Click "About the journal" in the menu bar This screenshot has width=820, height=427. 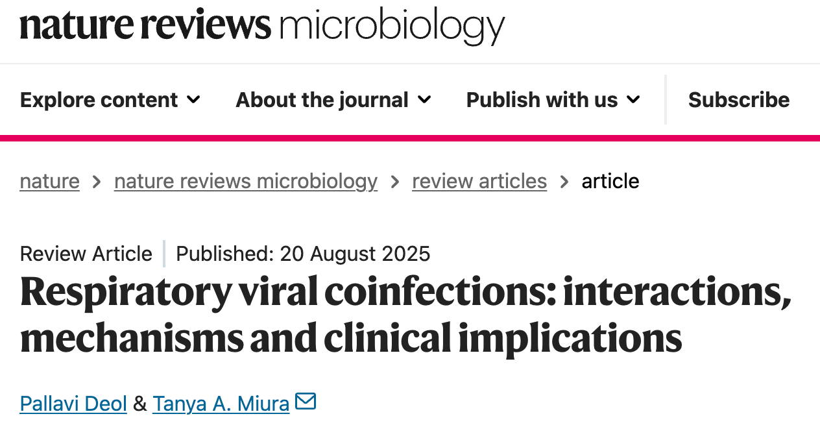(x=322, y=99)
